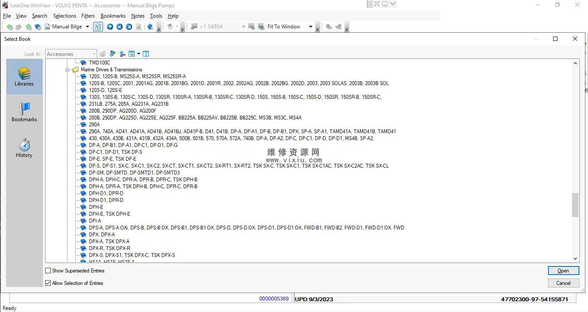This screenshot has width=588, height=312.
Task: Select the DP-SM, DP-SMTD book entry
Action: (x=134, y=173)
